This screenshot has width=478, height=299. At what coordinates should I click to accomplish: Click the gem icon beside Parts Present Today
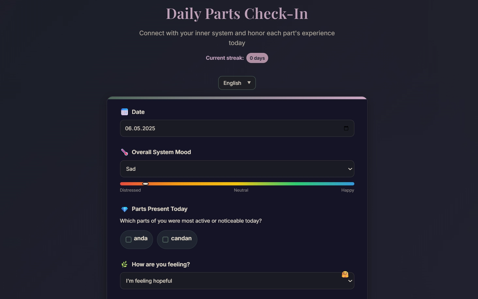[124, 209]
